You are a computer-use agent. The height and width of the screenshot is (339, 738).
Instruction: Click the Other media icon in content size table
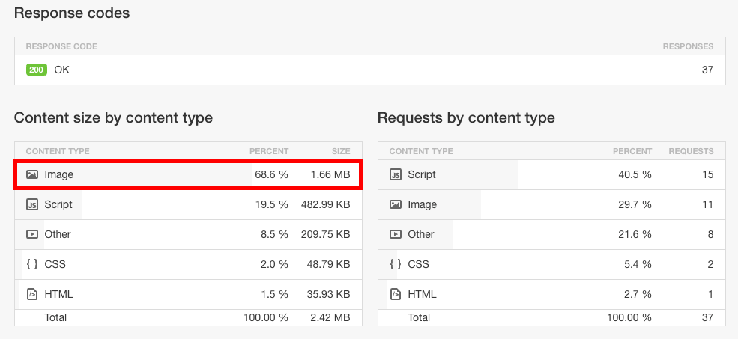32,234
